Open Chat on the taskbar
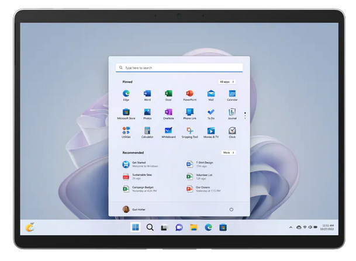The width and height of the screenshot is (356, 261). (179, 227)
